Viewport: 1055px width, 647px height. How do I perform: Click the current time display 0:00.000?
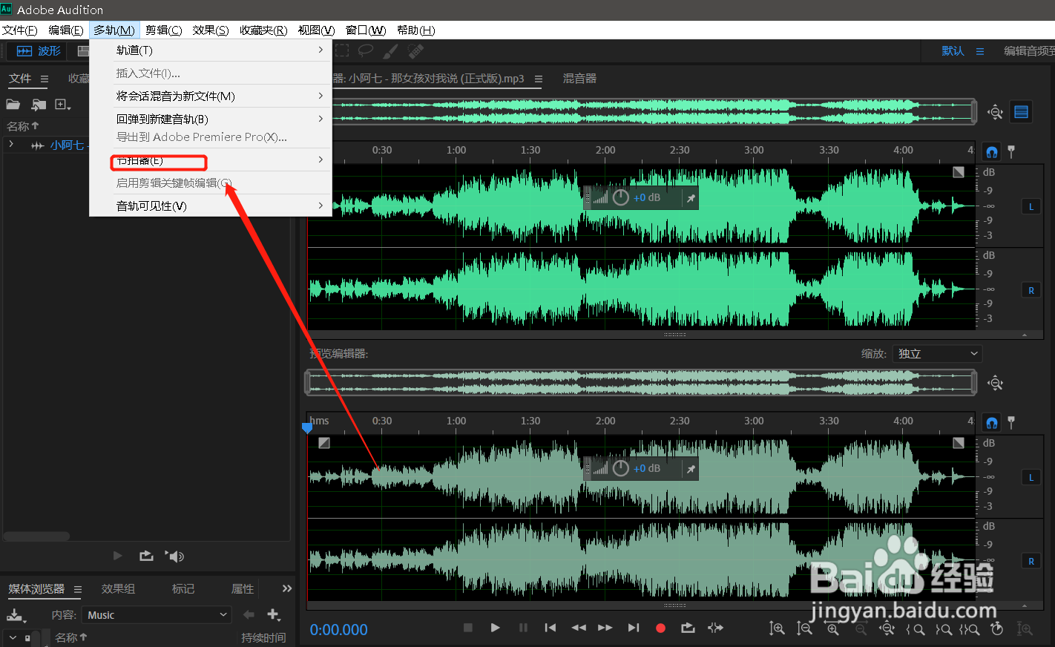coord(339,629)
